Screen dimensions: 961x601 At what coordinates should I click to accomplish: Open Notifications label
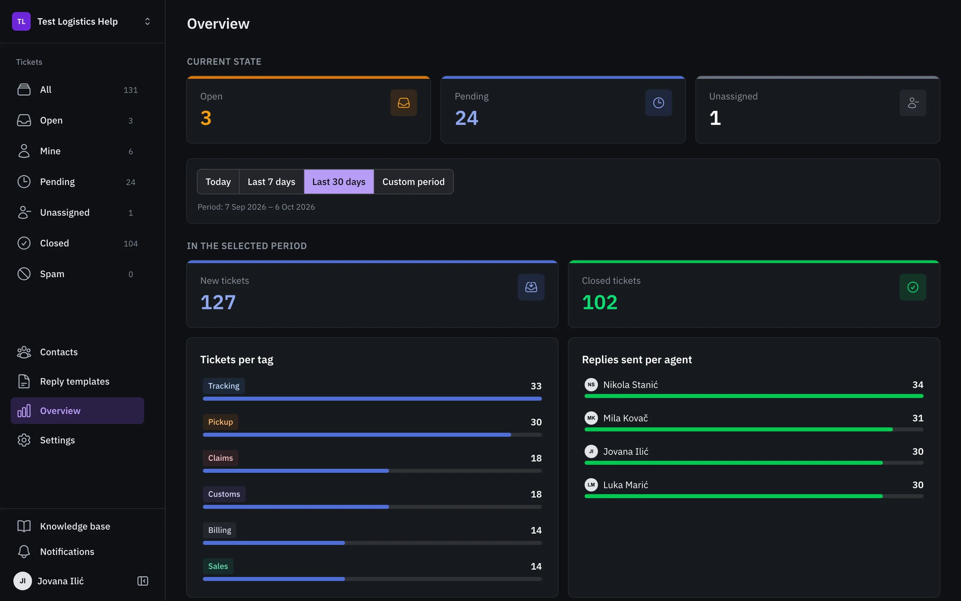67,551
